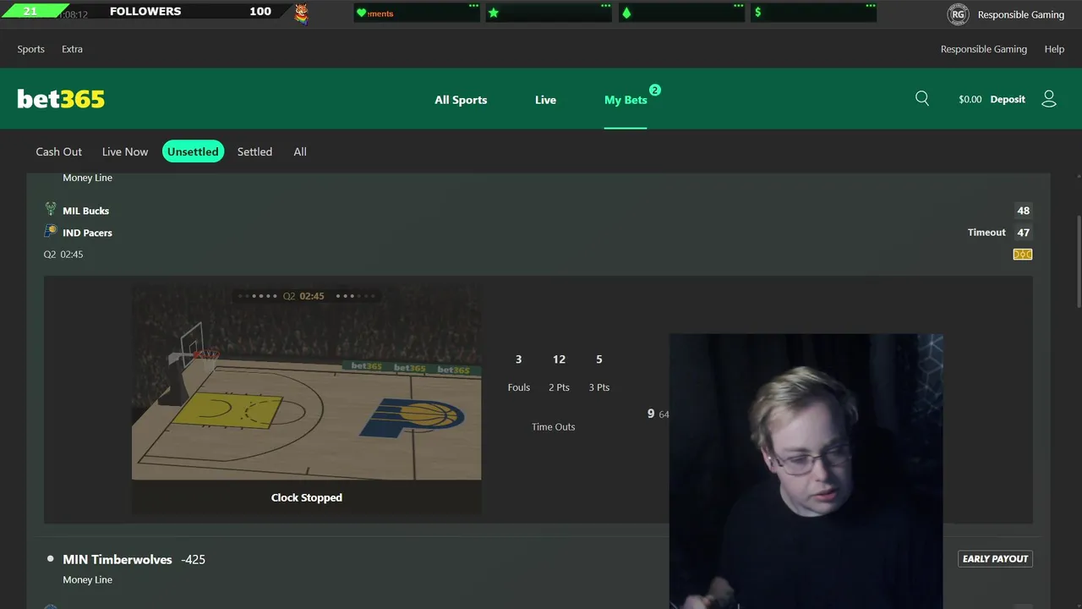Click Money Line under MIN Timberwolves
Screen dimensions: 1082x609
pos(87,580)
